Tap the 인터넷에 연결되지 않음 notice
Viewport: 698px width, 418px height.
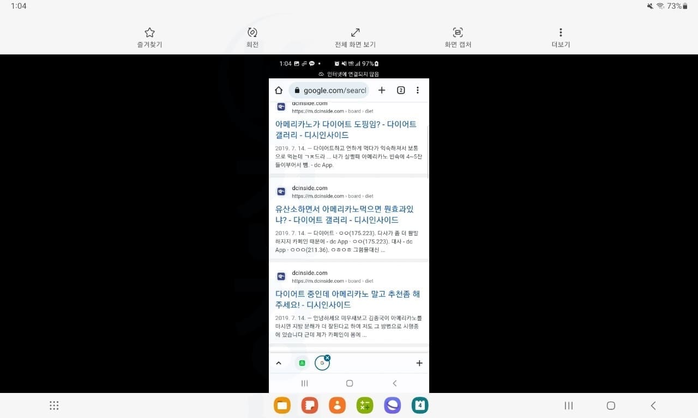click(x=348, y=74)
